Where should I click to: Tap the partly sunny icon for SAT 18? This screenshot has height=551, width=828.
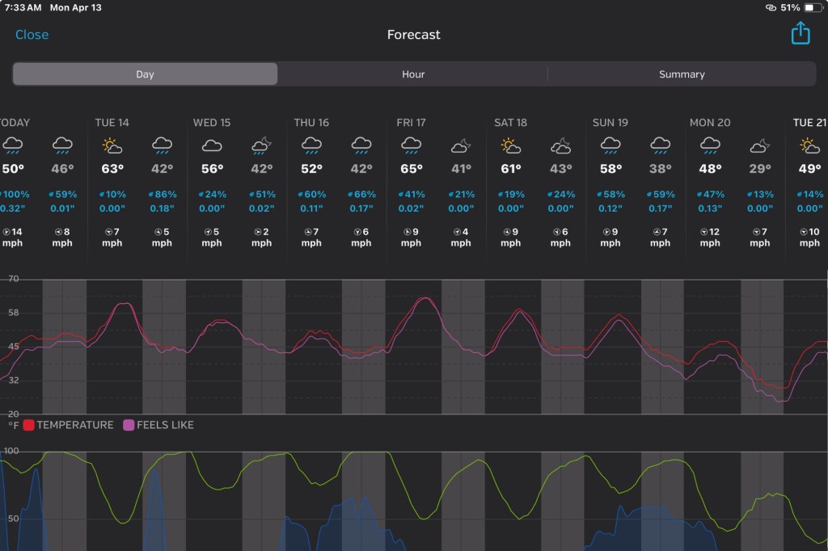click(x=510, y=146)
